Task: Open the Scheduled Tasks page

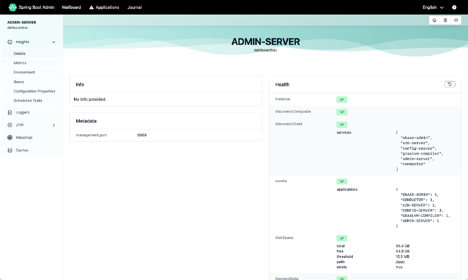Action: click(x=28, y=101)
